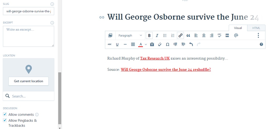Click the map location pin icon
This screenshot has width=268, height=129.
point(29,69)
